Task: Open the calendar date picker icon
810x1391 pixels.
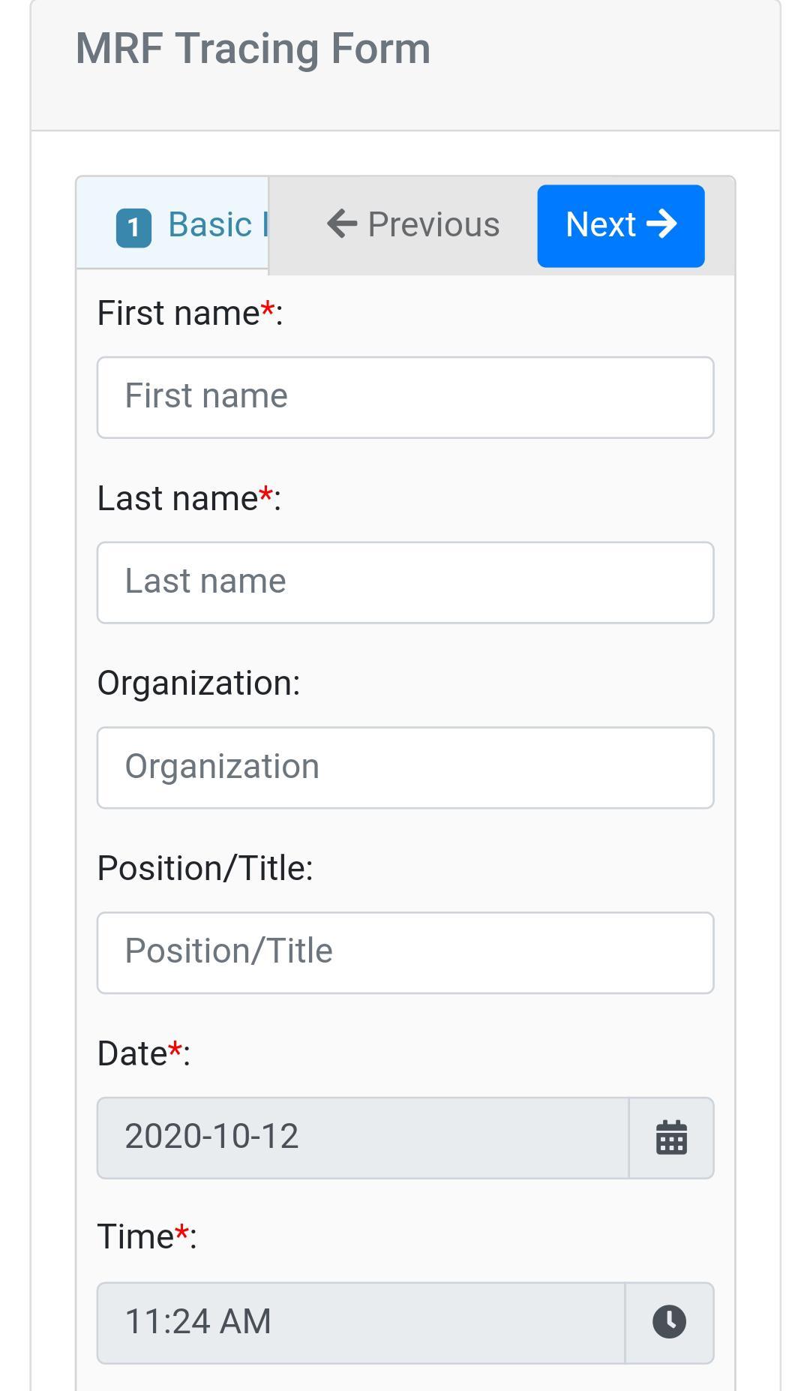Action: point(671,1137)
